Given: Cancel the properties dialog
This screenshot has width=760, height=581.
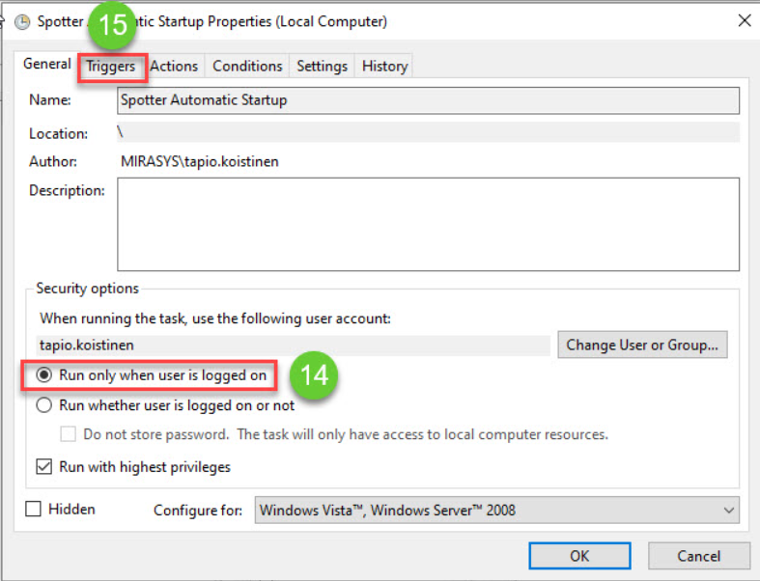Looking at the screenshot, I should tap(698, 556).
